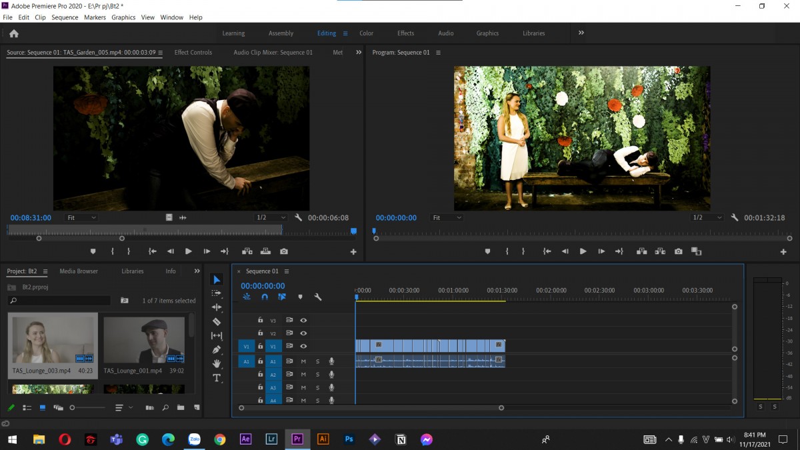Image resolution: width=800 pixels, height=450 pixels.
Task: Show workspace overflow menu after Libraries
Action: coord(581,33)
